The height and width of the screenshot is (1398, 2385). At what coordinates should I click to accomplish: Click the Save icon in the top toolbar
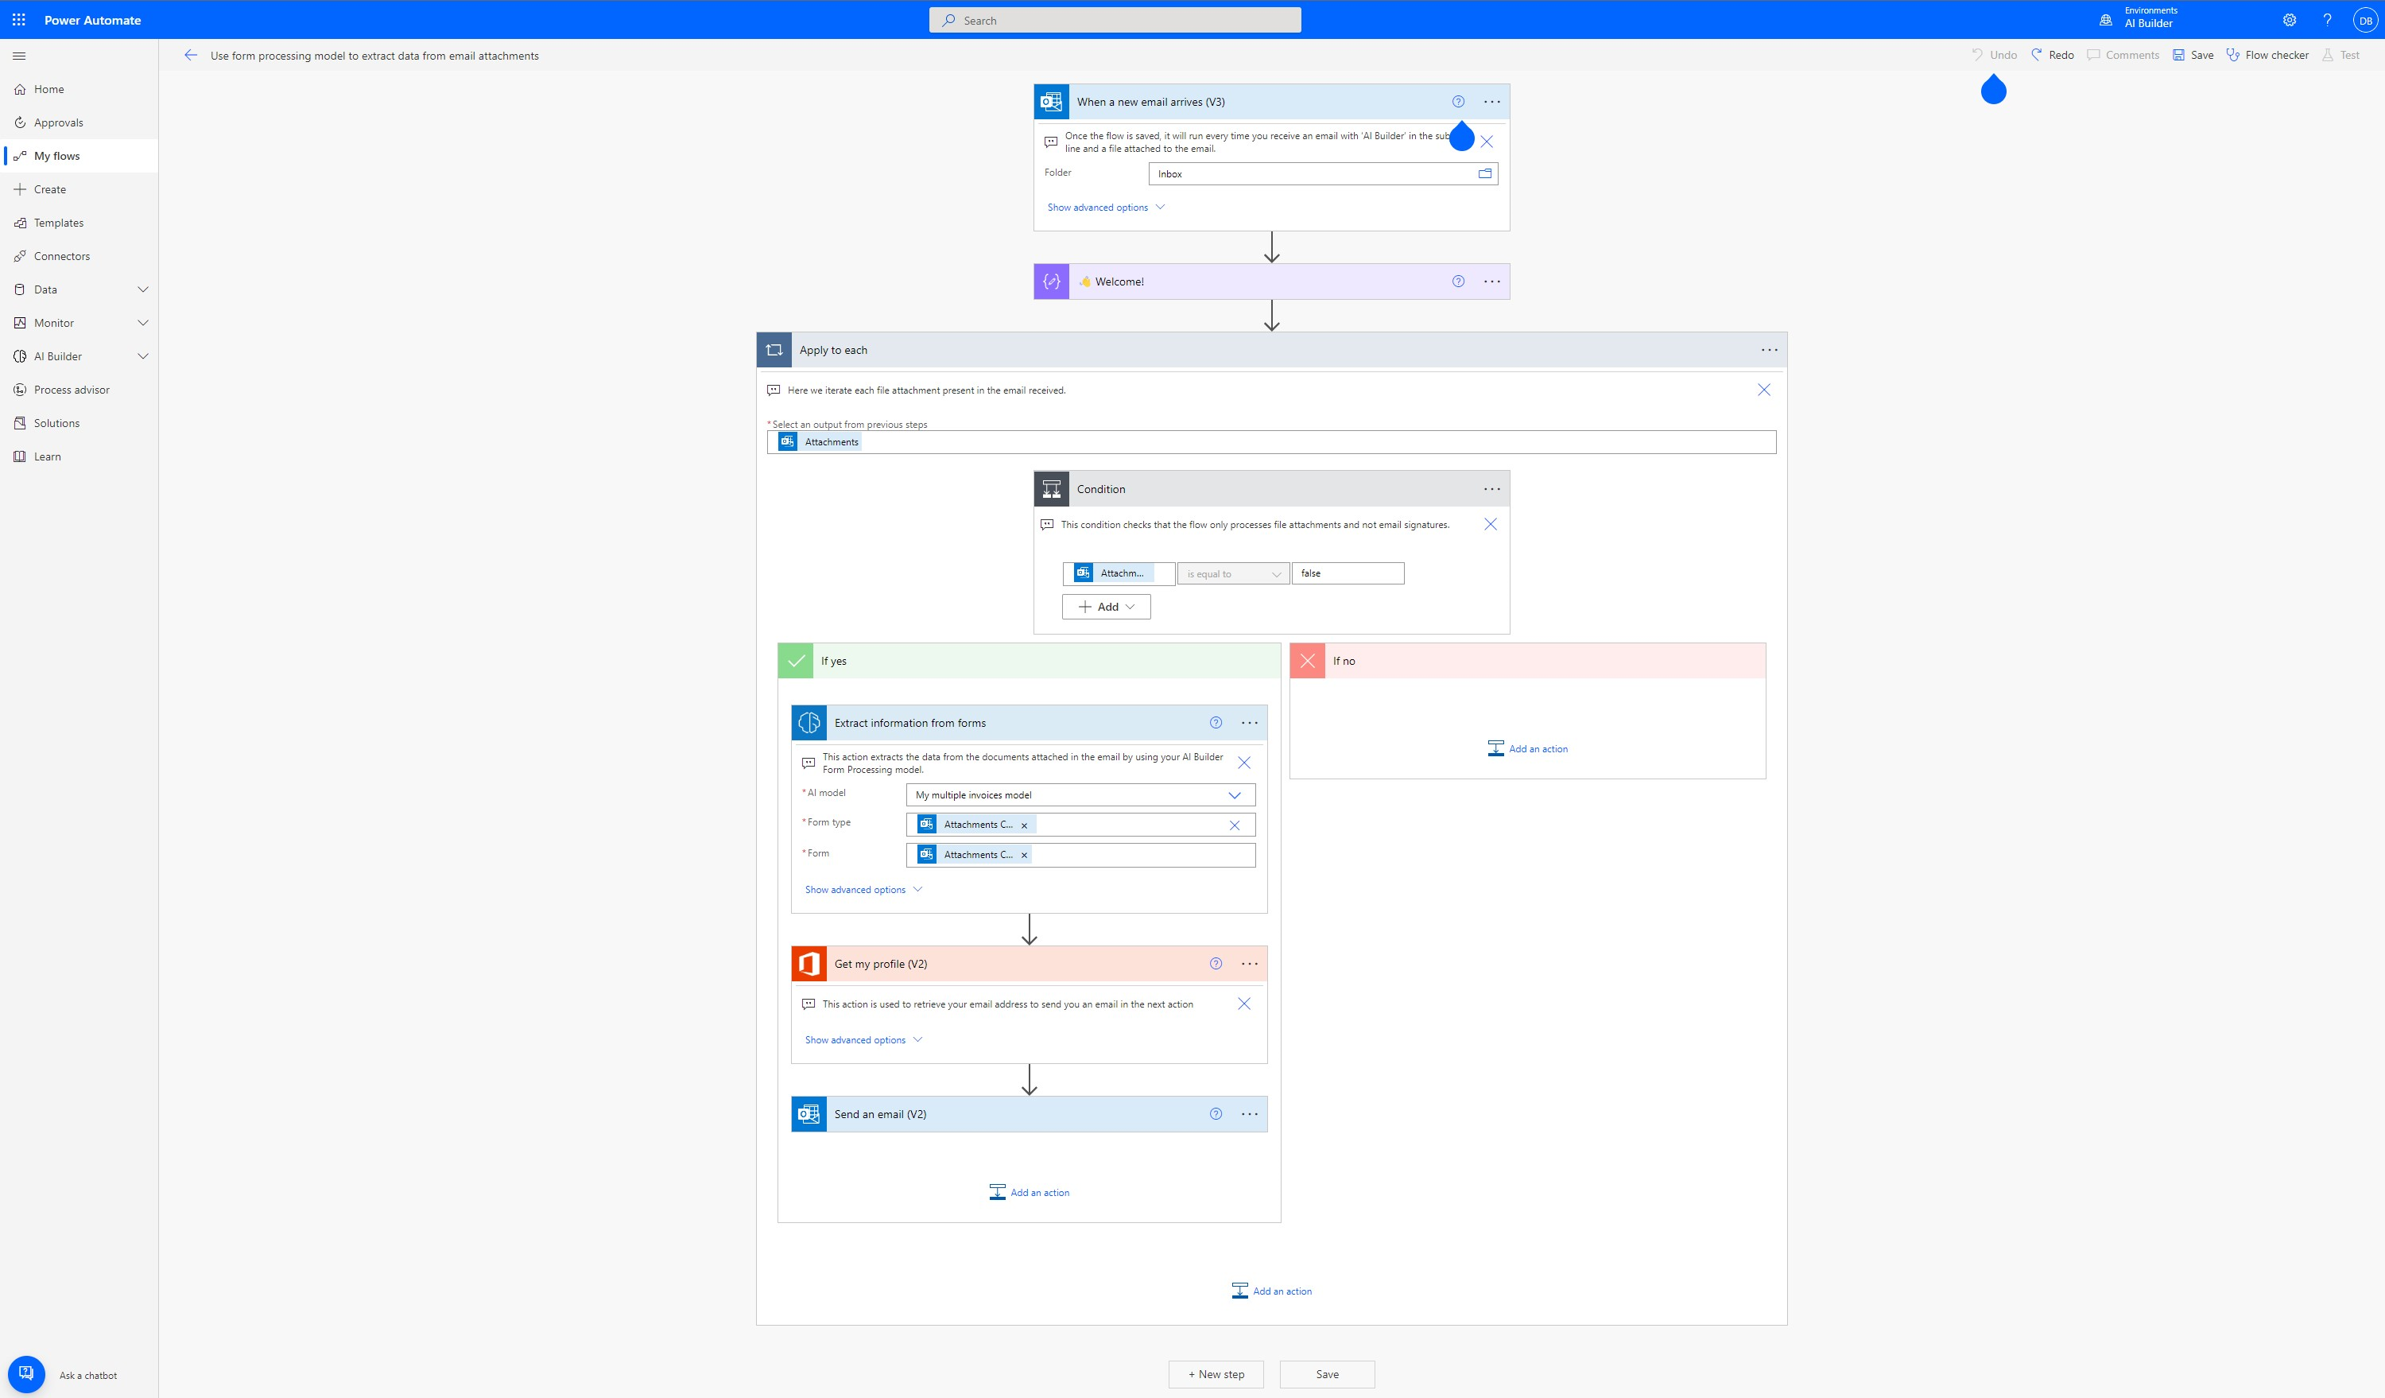[x=2181, y=55]
